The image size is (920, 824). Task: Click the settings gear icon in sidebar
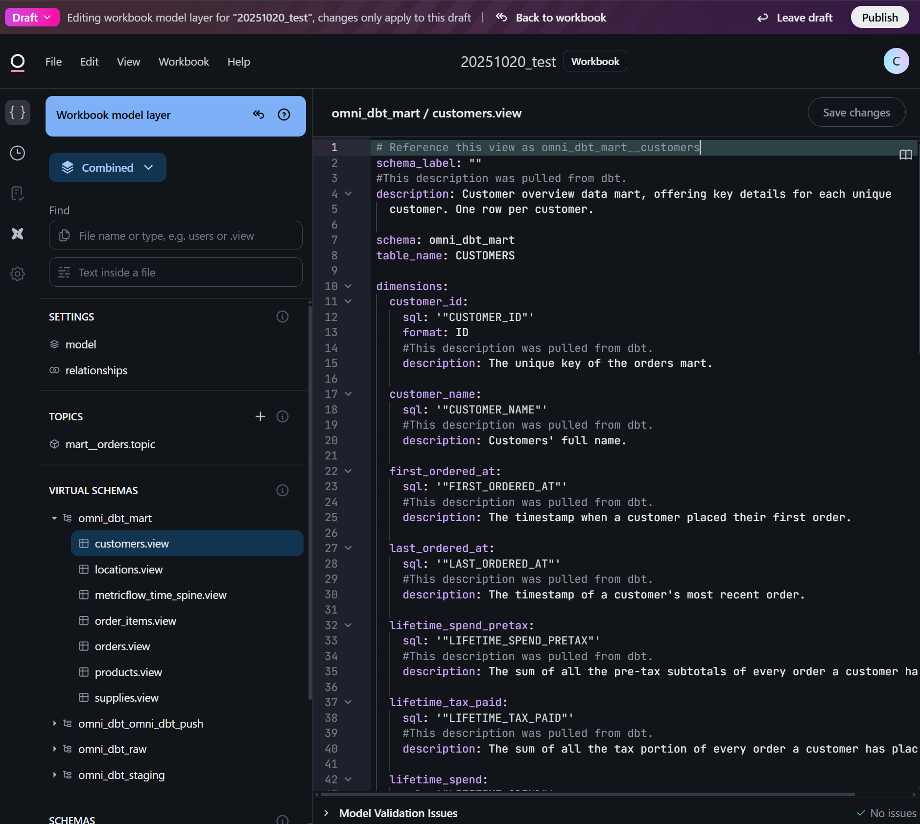click(x=18, y=274)
